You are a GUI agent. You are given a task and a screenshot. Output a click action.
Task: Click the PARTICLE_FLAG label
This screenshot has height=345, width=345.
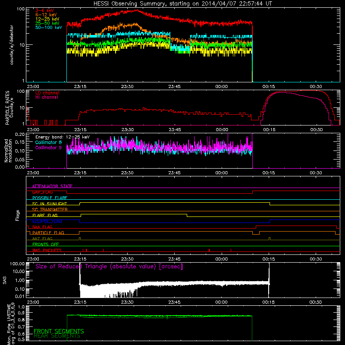tap(48, 232)
